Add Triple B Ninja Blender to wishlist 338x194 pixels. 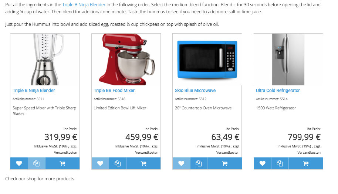pos(19,163)
